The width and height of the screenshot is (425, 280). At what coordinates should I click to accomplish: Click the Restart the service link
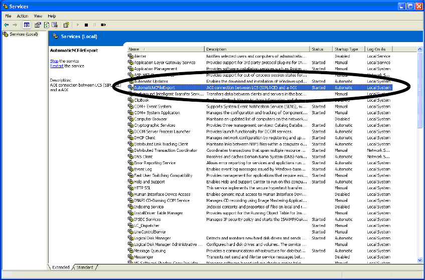[57, 66]
